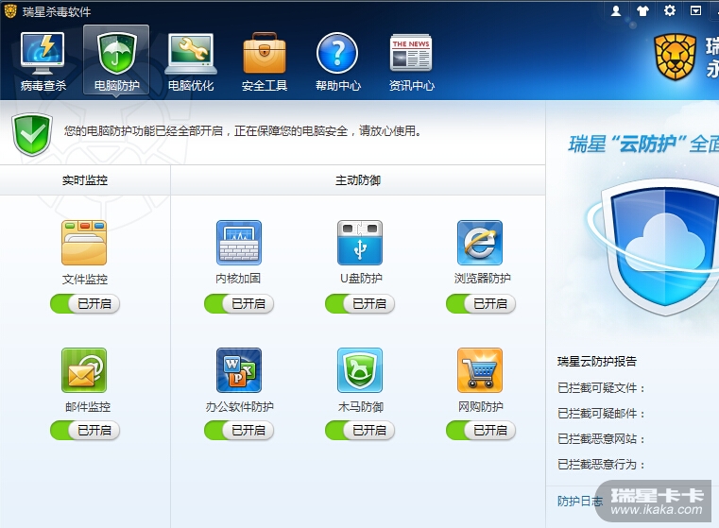
Task: Click the blue cloud shield graphic
Action: [660, 247]
